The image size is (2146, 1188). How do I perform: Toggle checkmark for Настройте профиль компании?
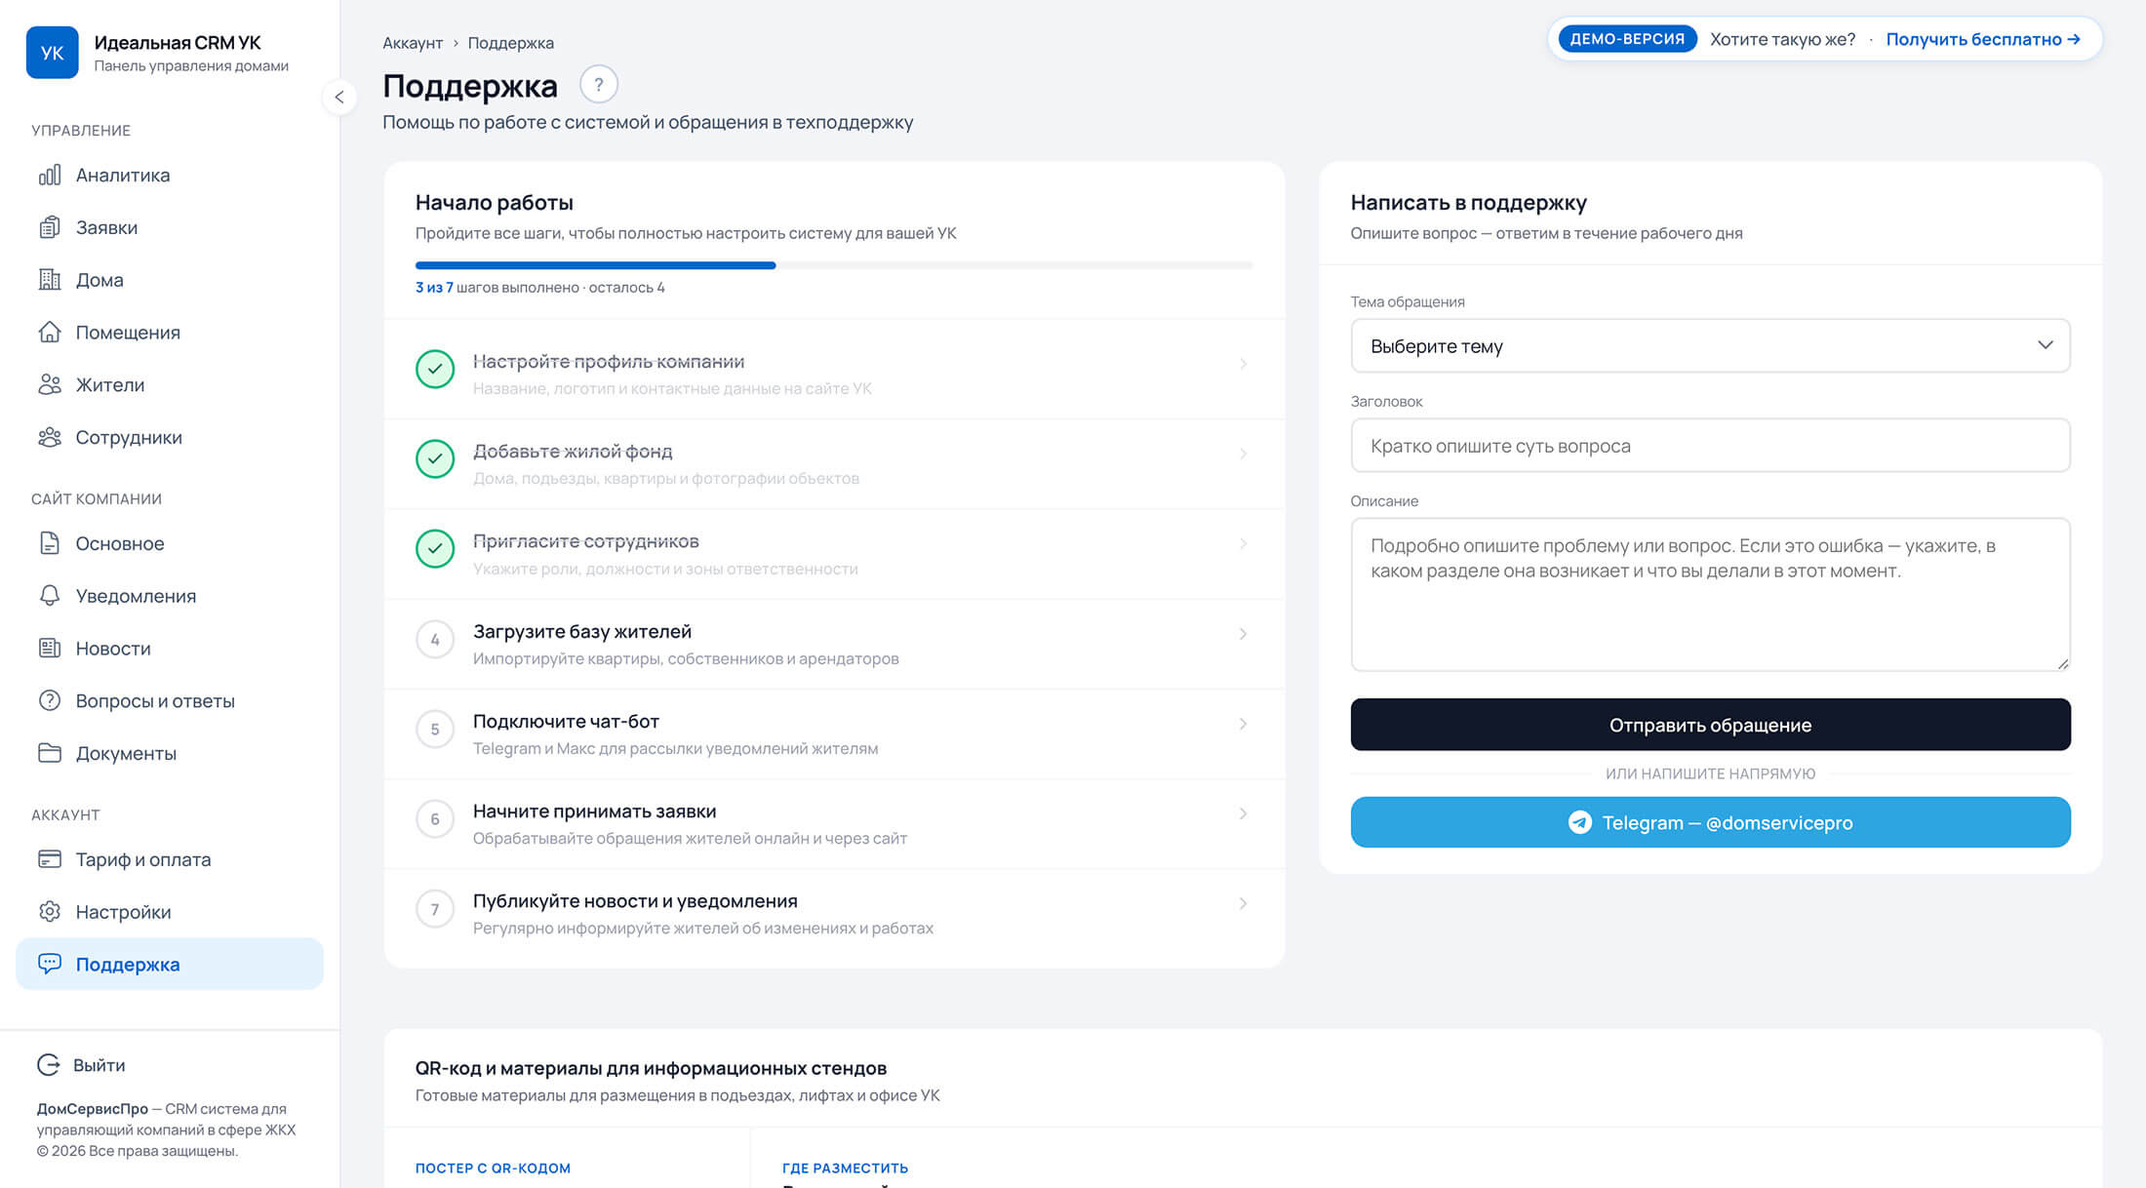tap(435, 370)
